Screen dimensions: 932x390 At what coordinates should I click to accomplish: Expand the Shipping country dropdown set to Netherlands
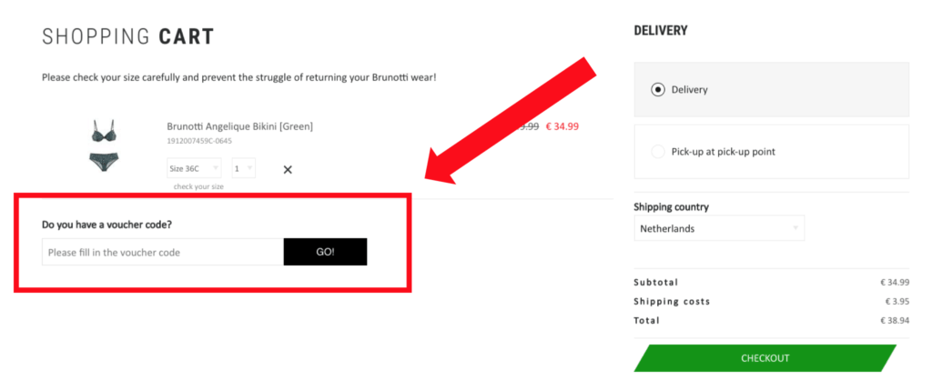[719, 228]
